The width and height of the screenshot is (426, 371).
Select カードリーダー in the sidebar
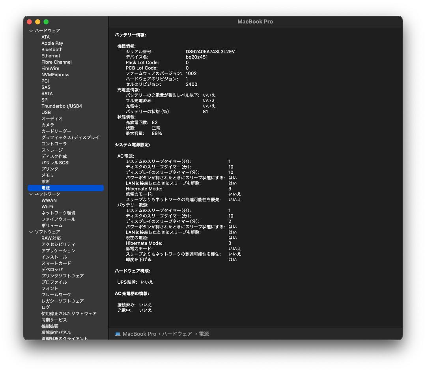pyautogui.click(x=56, y=131)
